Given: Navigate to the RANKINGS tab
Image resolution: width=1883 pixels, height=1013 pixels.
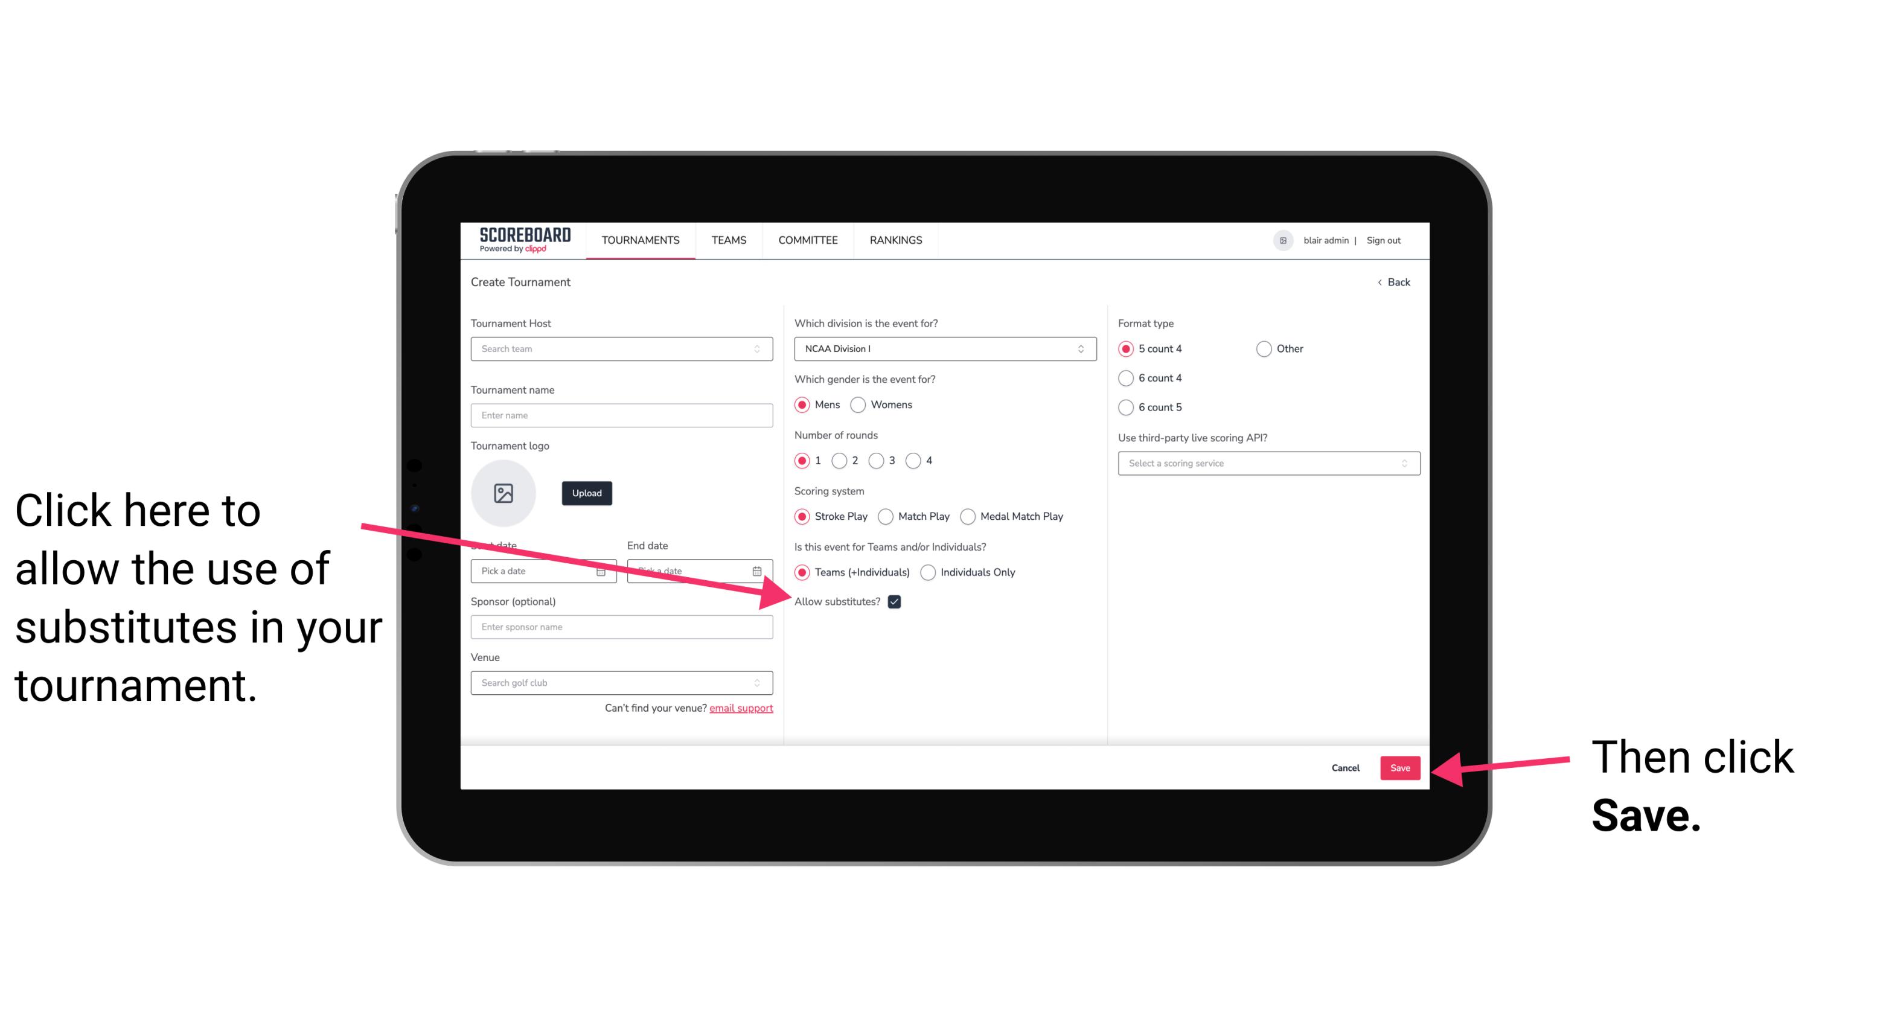Looking at the screenshot, I should click(895, 240).
